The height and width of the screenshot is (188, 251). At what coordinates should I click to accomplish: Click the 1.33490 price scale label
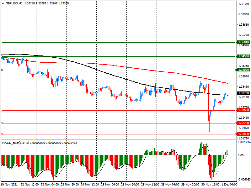pos(244,87)
